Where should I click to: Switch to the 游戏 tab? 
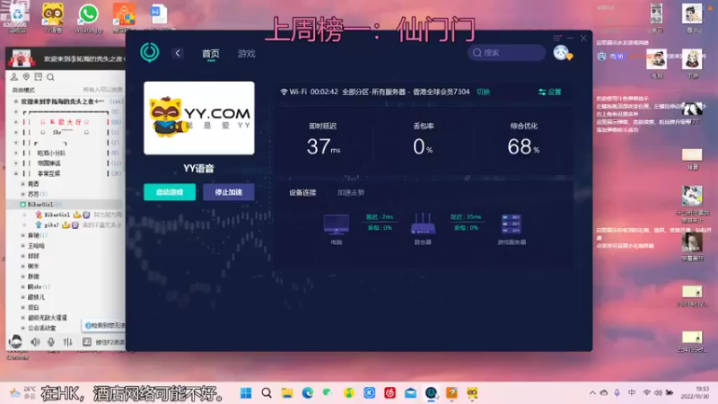click(x=246, y=54)
